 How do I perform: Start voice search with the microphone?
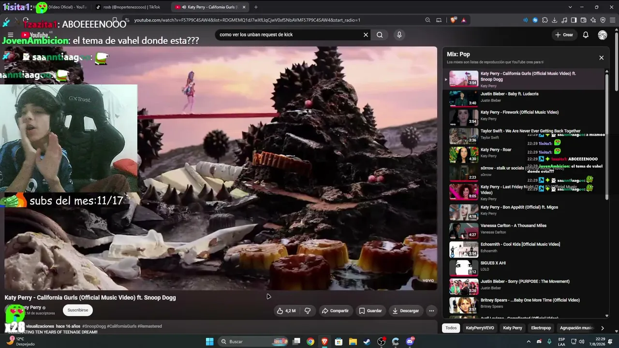(x=399, y=35)
